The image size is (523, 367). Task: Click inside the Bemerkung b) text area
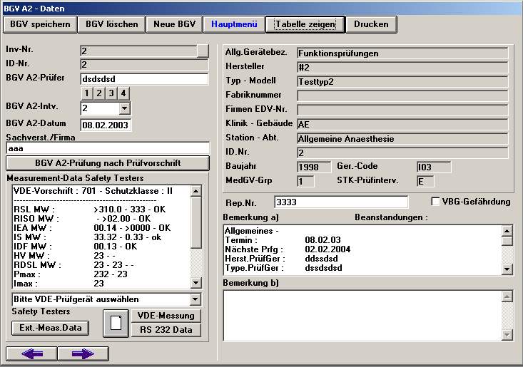362,316
